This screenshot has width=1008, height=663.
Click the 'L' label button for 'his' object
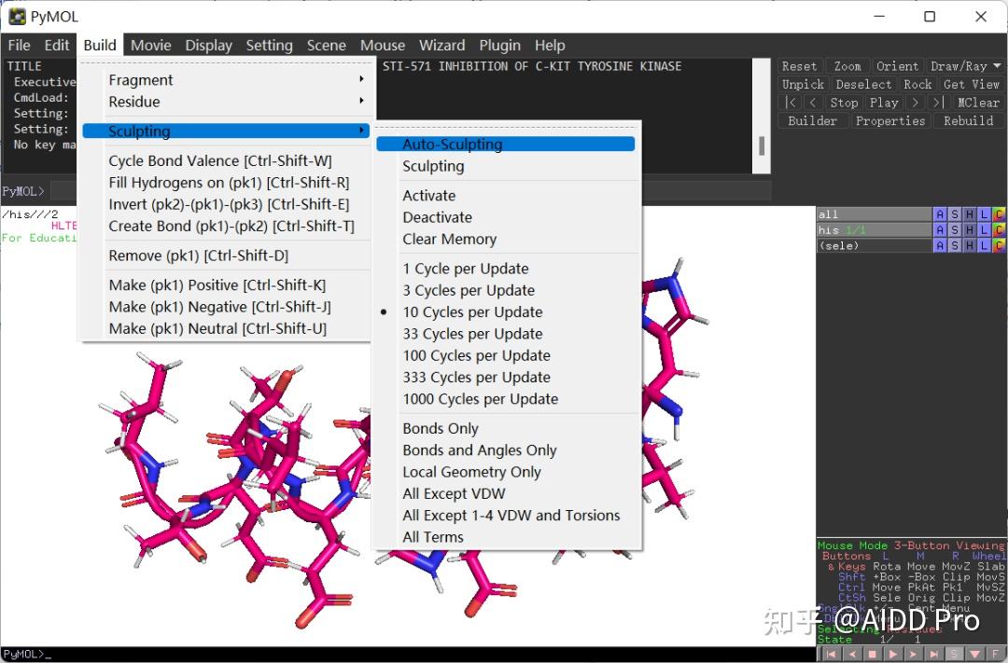(x=985, y=230)
